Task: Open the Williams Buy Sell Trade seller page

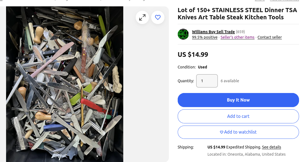Action: tap(213, 32)
